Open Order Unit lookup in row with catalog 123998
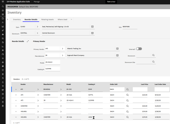The height and width of the screenshot is (124, 170). click(x=127, y=101)
